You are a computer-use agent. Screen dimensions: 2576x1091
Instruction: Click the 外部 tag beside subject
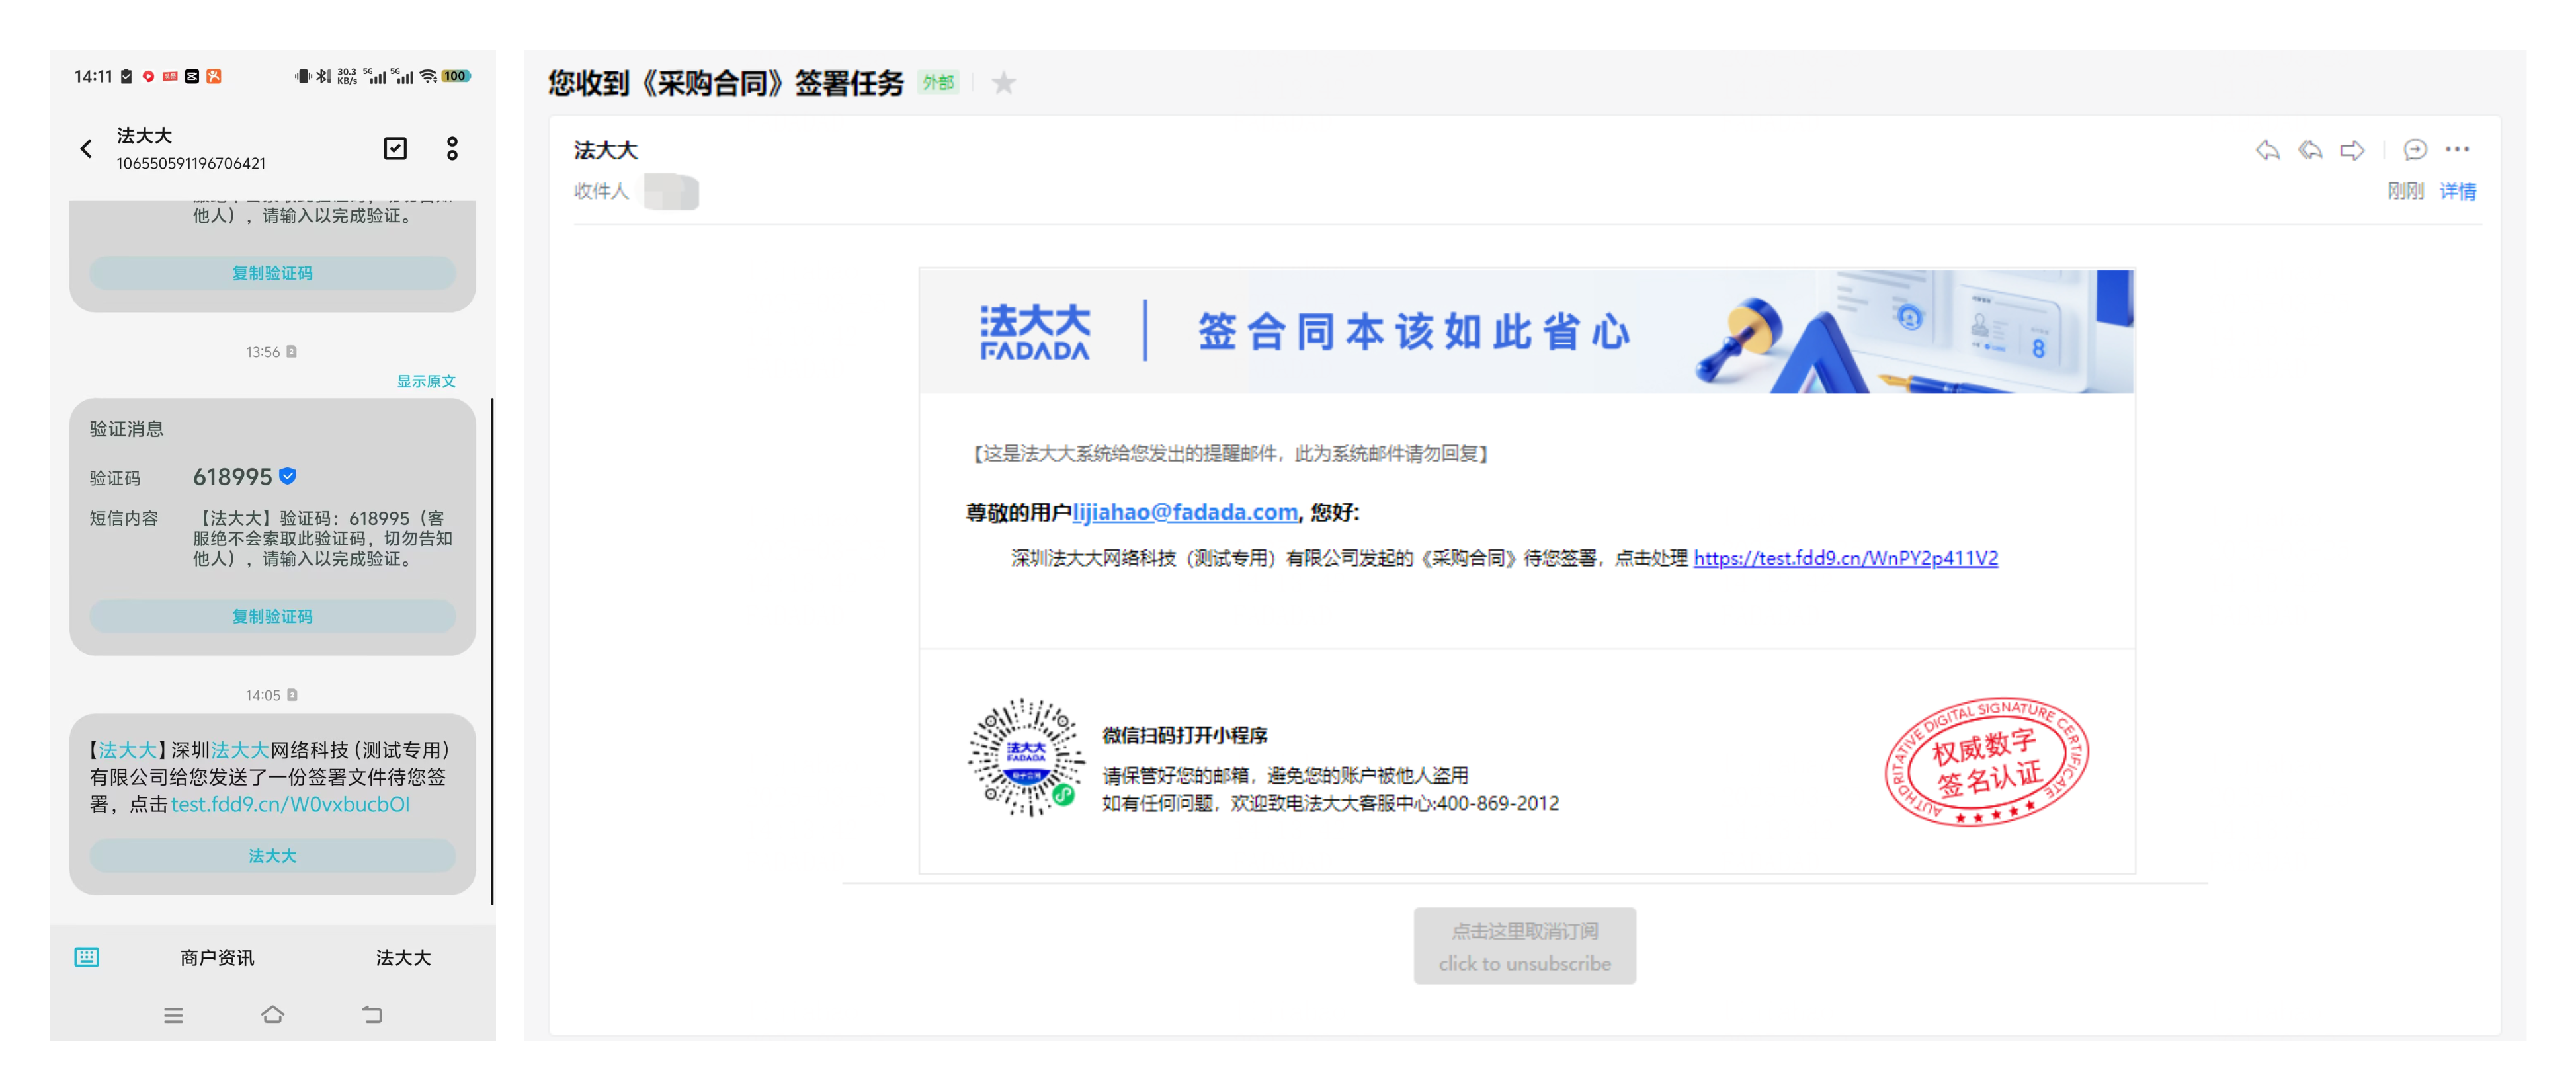[x=938, y=83]
